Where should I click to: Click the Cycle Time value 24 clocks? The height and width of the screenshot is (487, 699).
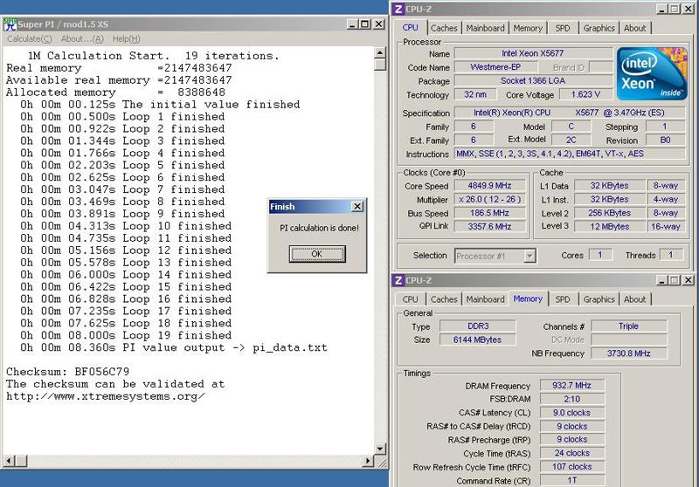tap(572, 453)
